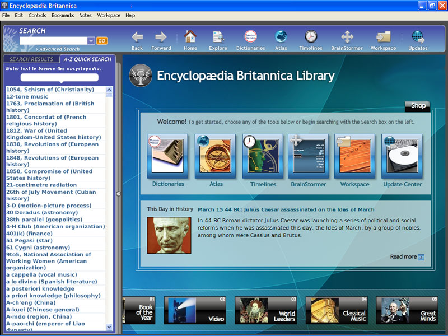Image resolution: width=448 pixels, height=336 pixels.
Task: Switch to the SEARCH RESULTS tab
Action: click(x=31, y=59)
